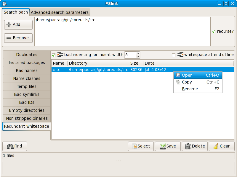Image resolution: width=237 pixels, height=177 pixels.
Task: Choose Copy from the context menu
Action: click(198, 82)
